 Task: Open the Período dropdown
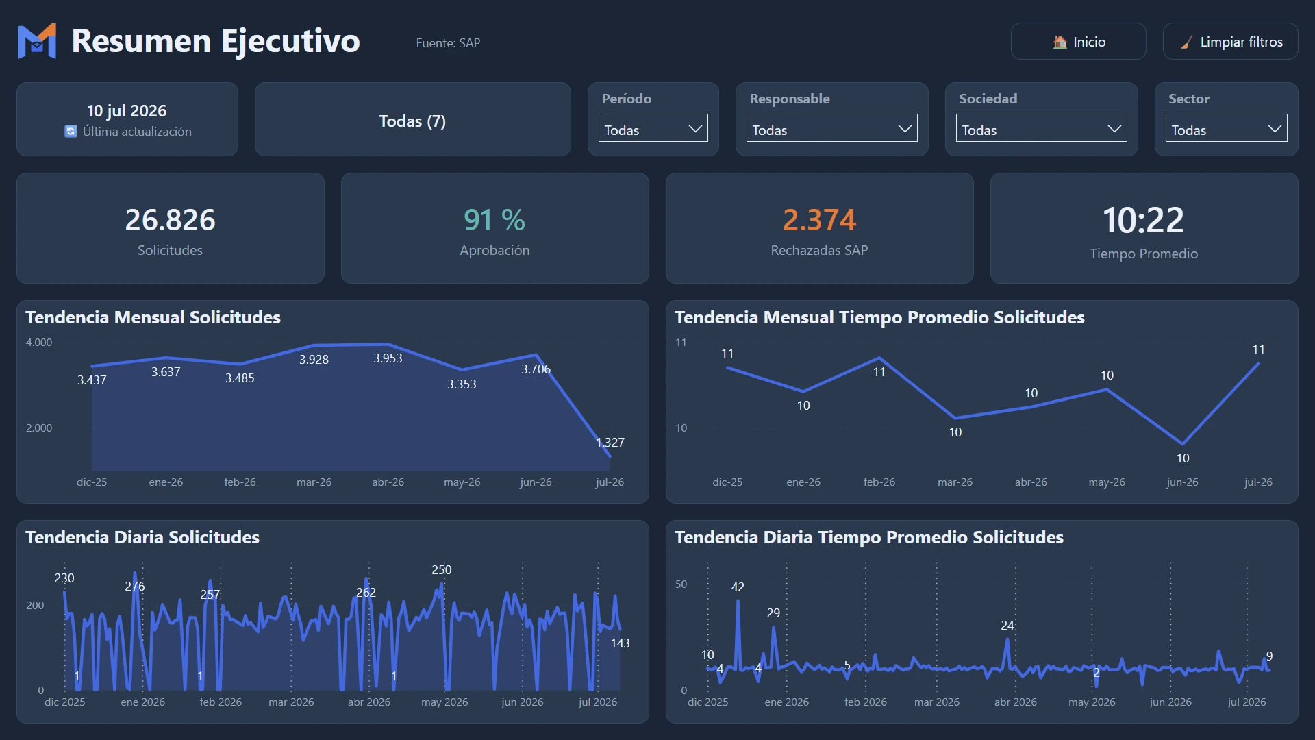coord(653,129)
